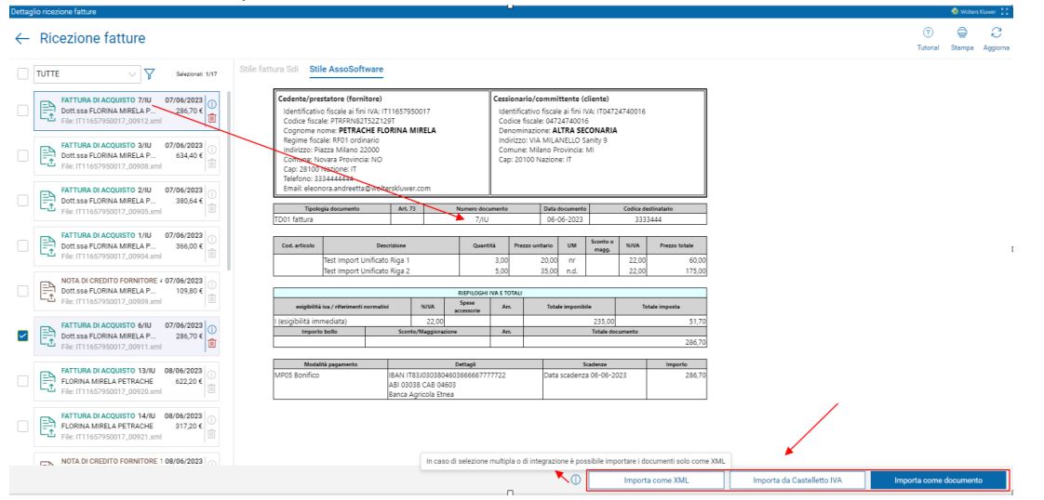Select the NOTA DI CREDITO FORNITORE 109,80 € entry
This screenshot has height=500, width=1044.
pyautogui.click(x=126, y=291)
